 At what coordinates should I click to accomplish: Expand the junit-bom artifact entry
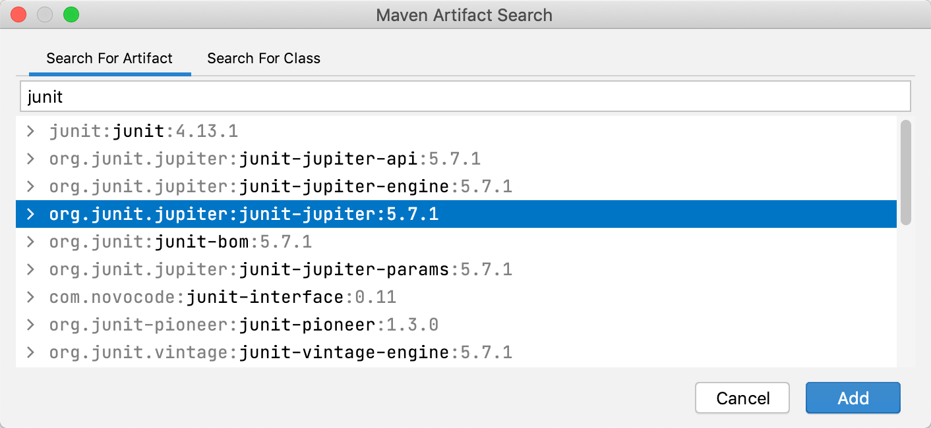(30, 241)
